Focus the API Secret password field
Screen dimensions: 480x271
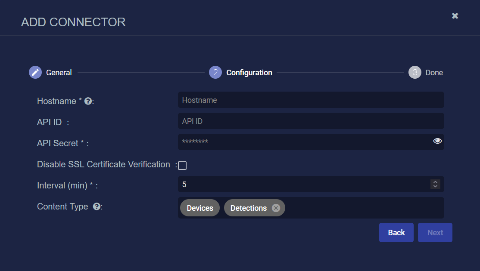click(x=302, y=142)
